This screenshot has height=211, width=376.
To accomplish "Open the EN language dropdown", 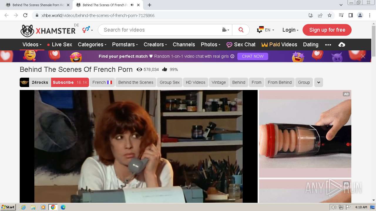I will pos(266,30).
